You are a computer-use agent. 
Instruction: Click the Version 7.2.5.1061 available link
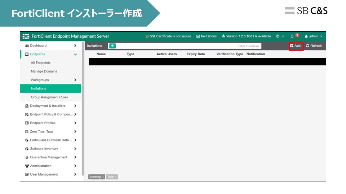[x=246, y=36]
